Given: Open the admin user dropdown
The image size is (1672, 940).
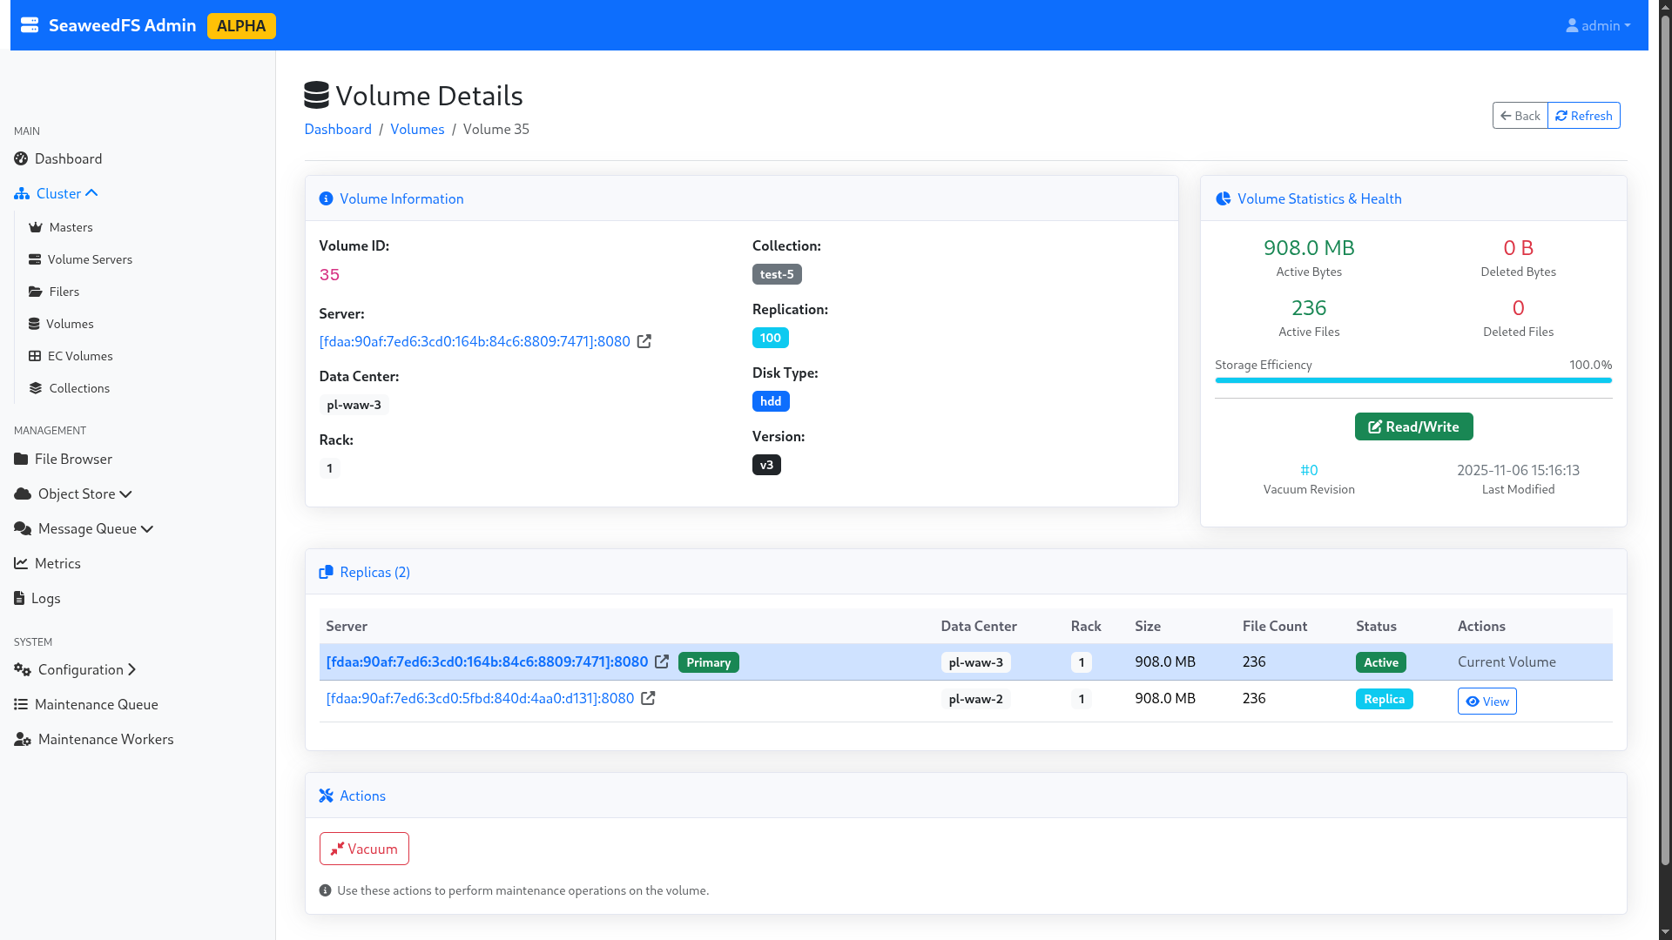Looking at the screenshot, I should [1598, 25].
